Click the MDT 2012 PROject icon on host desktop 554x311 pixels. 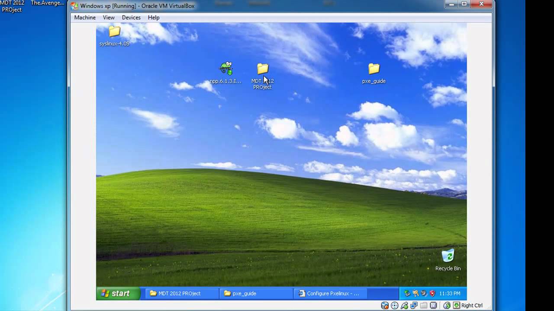tap(12, 6)
